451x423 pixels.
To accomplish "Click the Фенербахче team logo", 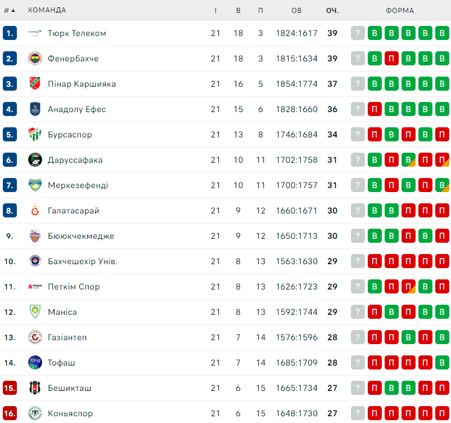I will [35, 59].
